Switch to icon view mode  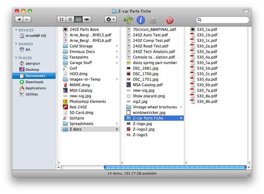(x=62, y=19)
